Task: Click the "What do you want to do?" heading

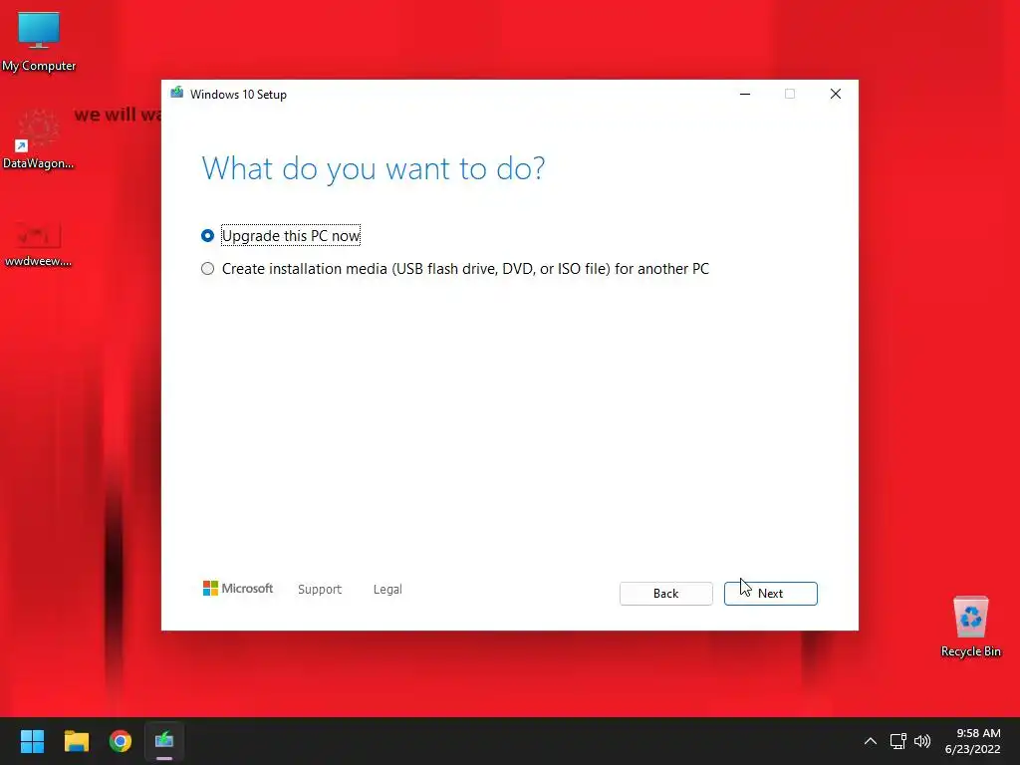Action: pyautogui.click(x=374, y=168)
